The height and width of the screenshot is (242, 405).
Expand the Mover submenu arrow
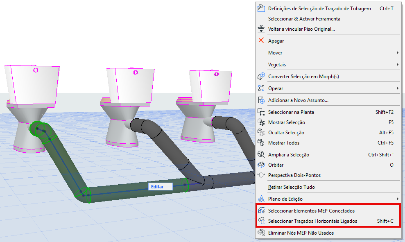click(398, 52)
